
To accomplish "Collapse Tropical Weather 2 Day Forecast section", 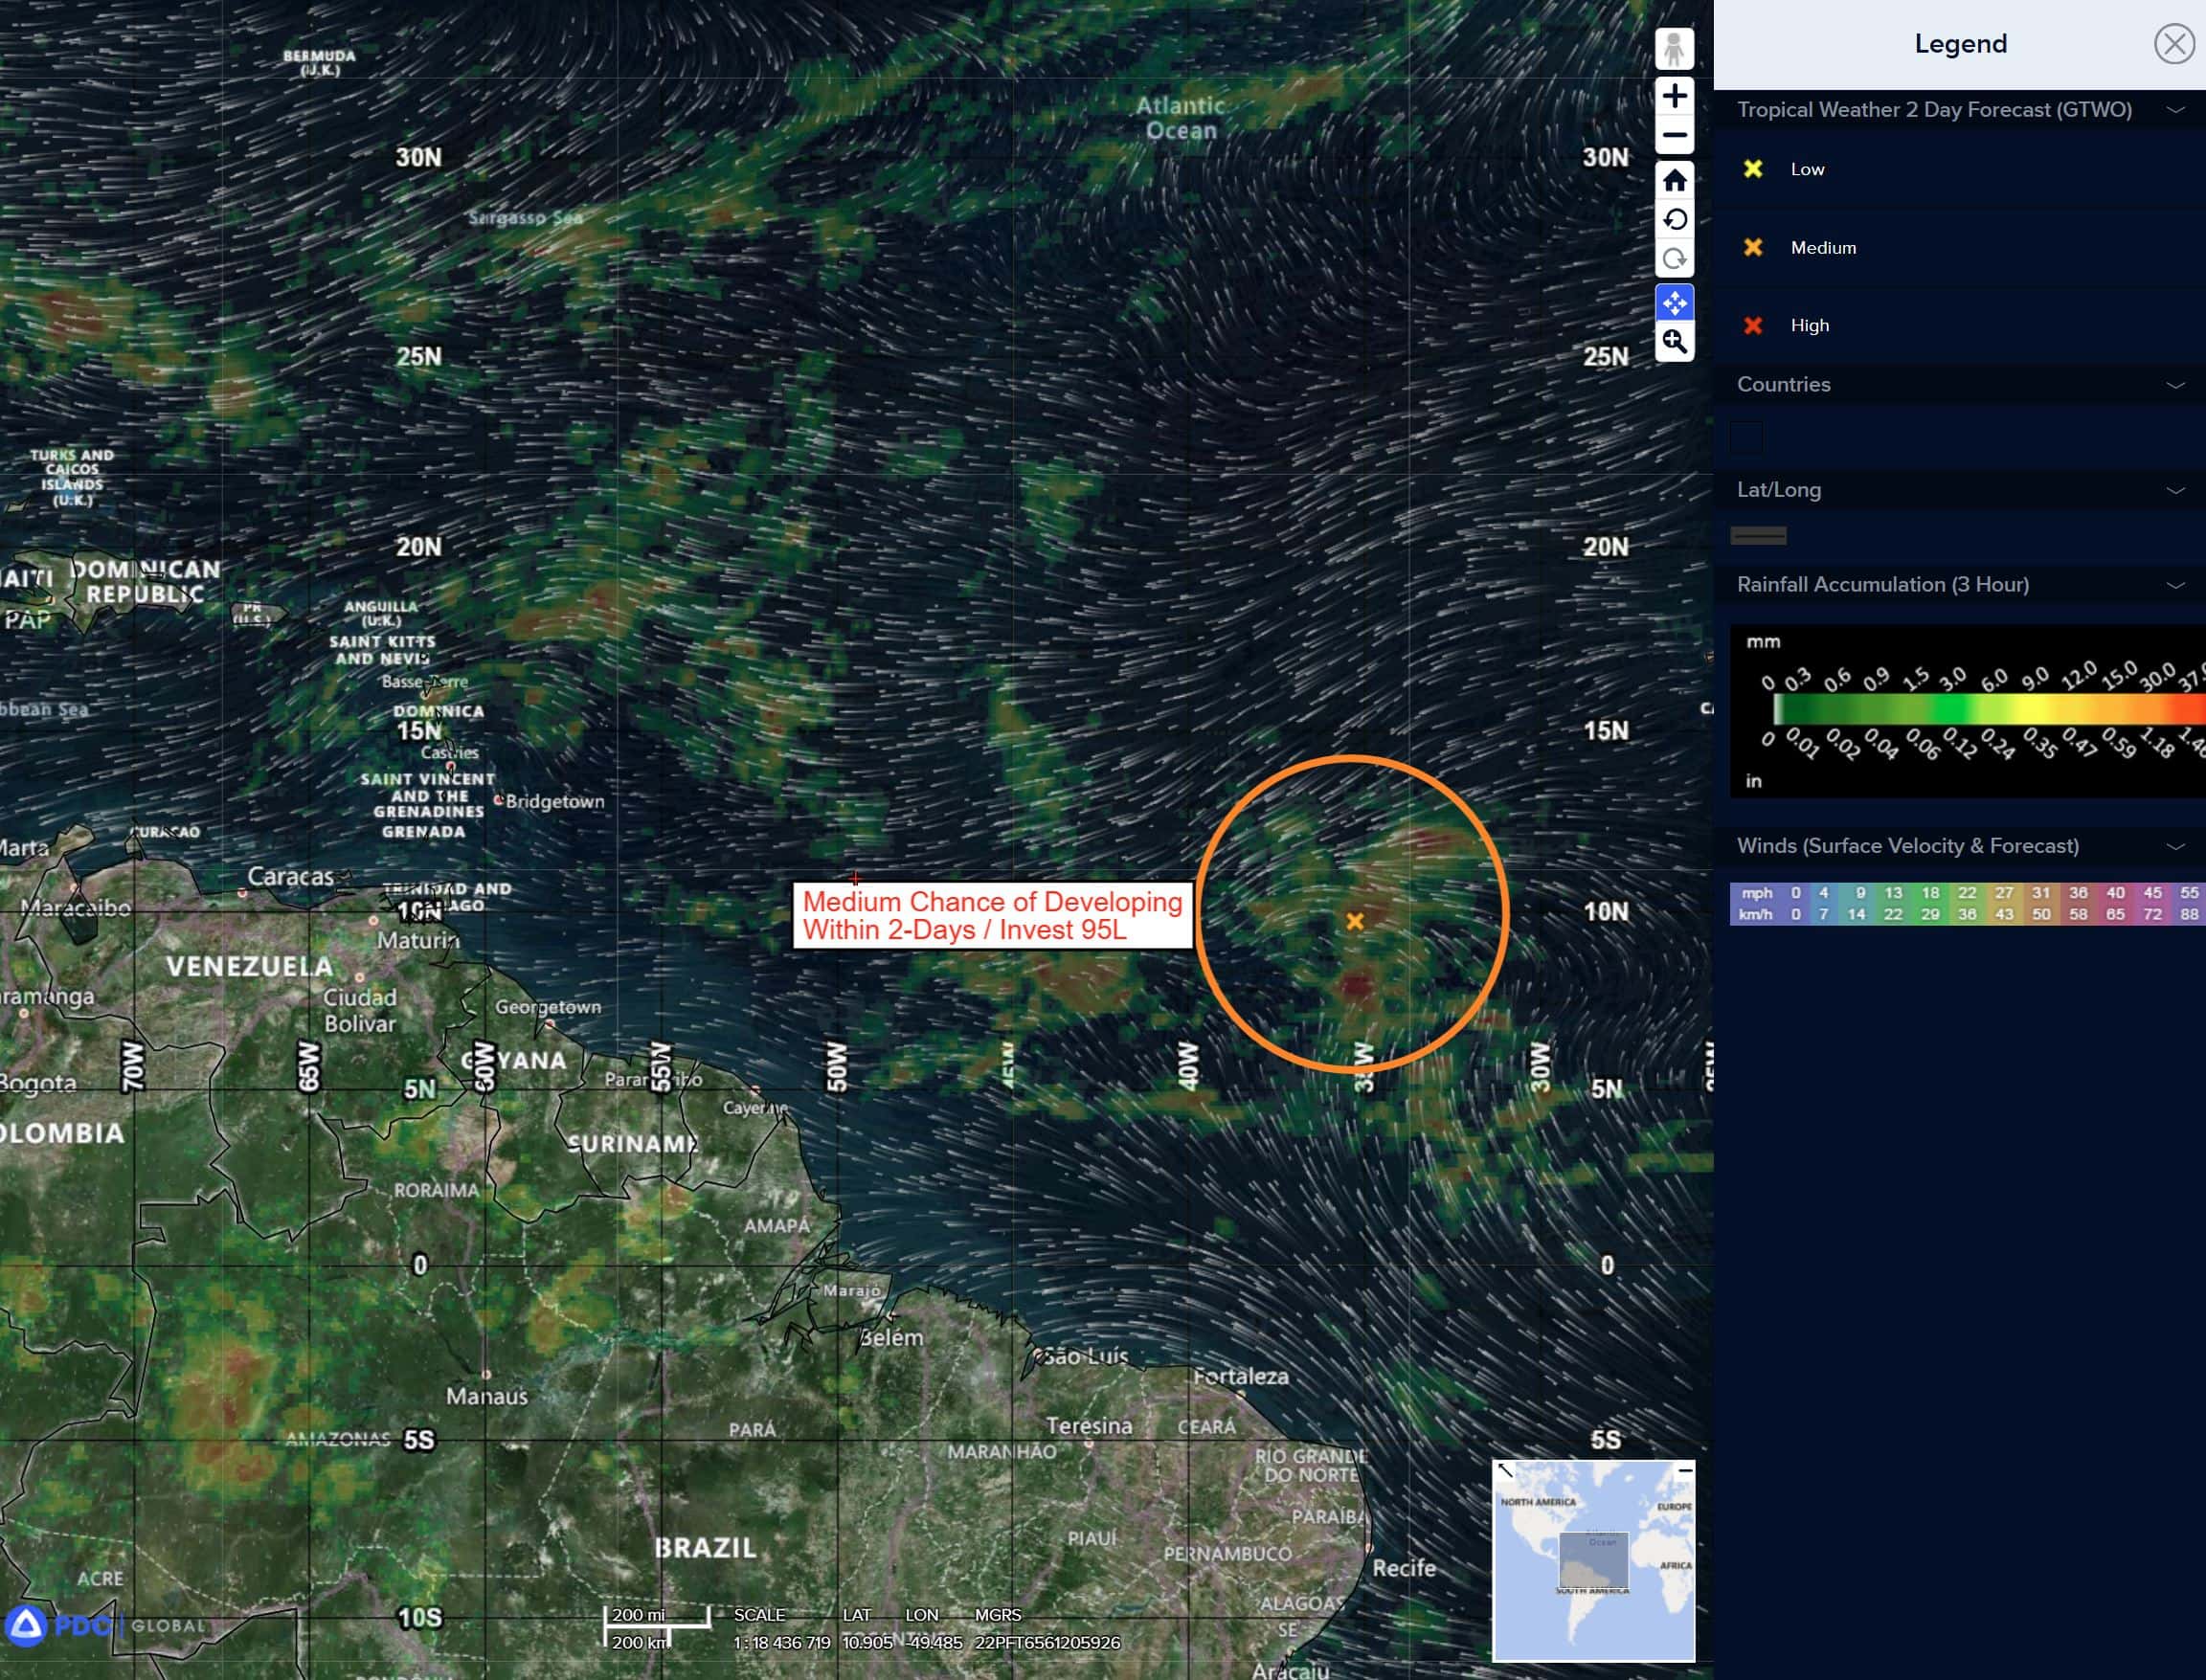I will pyautogui.click(x=2174, y=110).
